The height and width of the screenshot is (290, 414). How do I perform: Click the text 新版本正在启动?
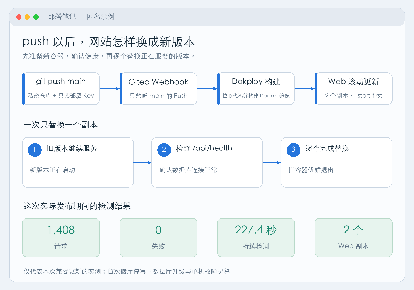(53, 170)
